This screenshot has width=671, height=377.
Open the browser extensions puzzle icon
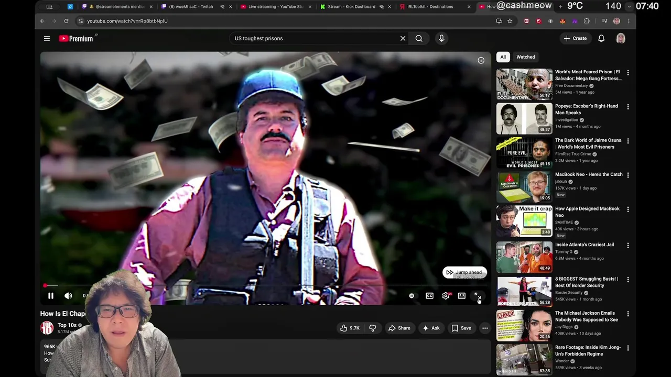coord(587,21)
